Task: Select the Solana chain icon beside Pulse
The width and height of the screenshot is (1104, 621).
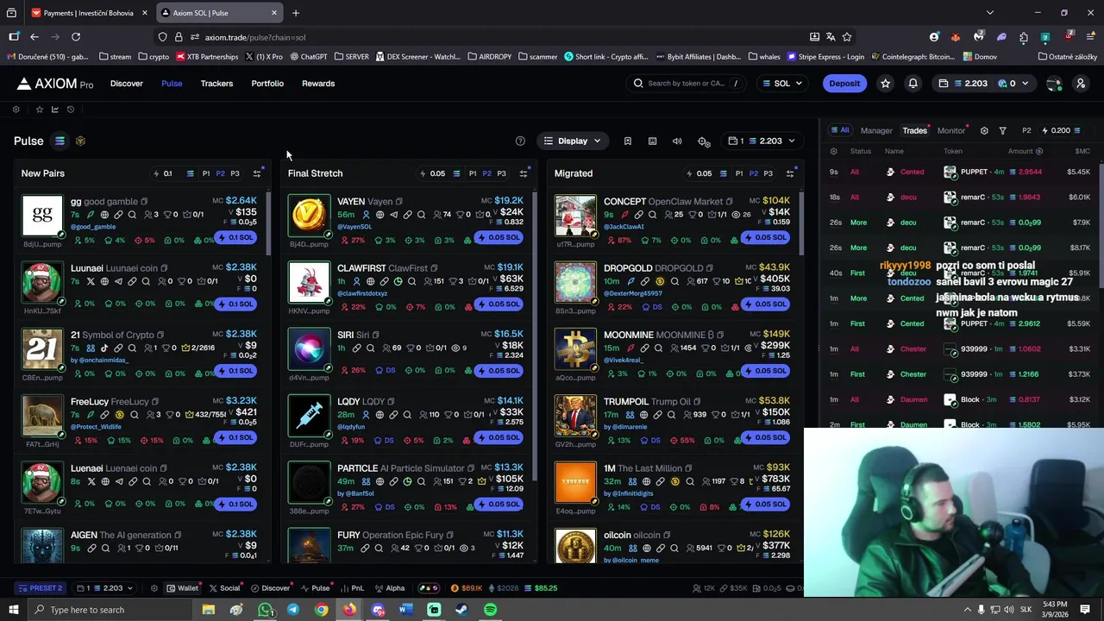Action: coord(60,141)
